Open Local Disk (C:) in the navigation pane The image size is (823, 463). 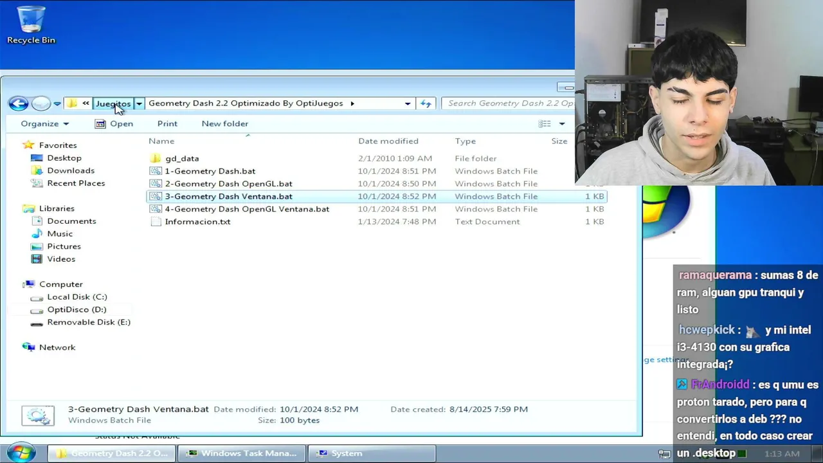click(77, 297)
